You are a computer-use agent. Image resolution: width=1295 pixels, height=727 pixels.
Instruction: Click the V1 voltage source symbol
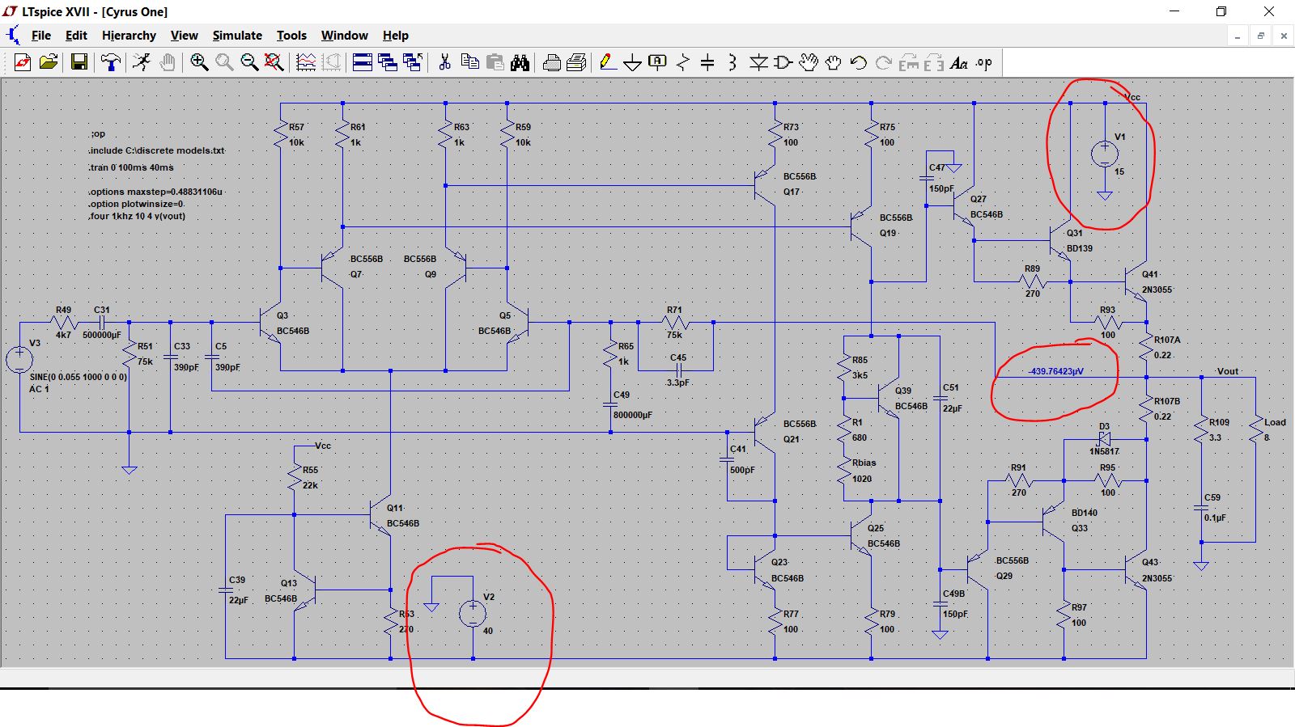tap(1105, 153)
